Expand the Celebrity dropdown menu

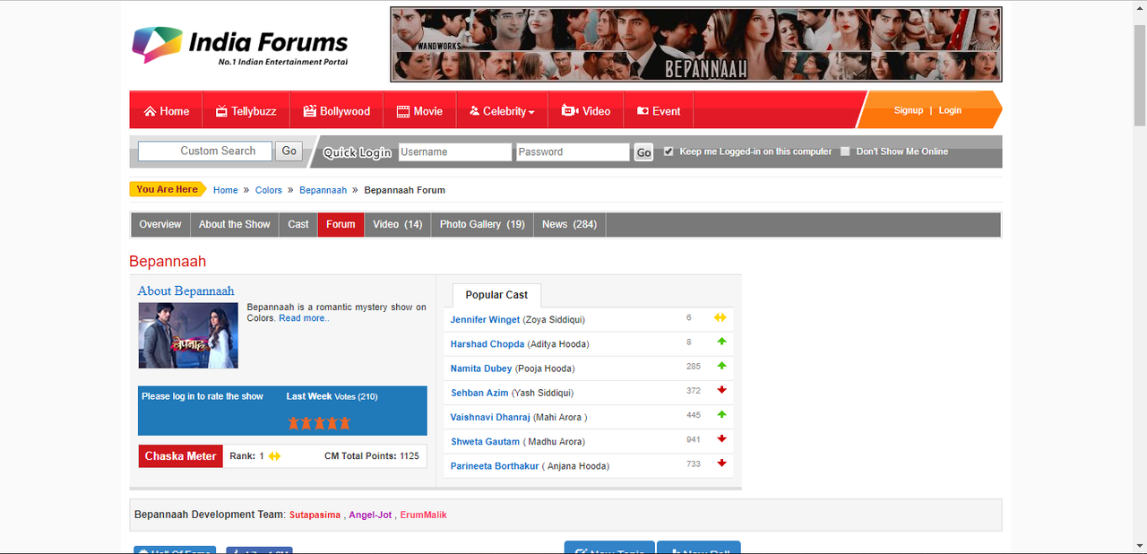[x=502, y=111]
